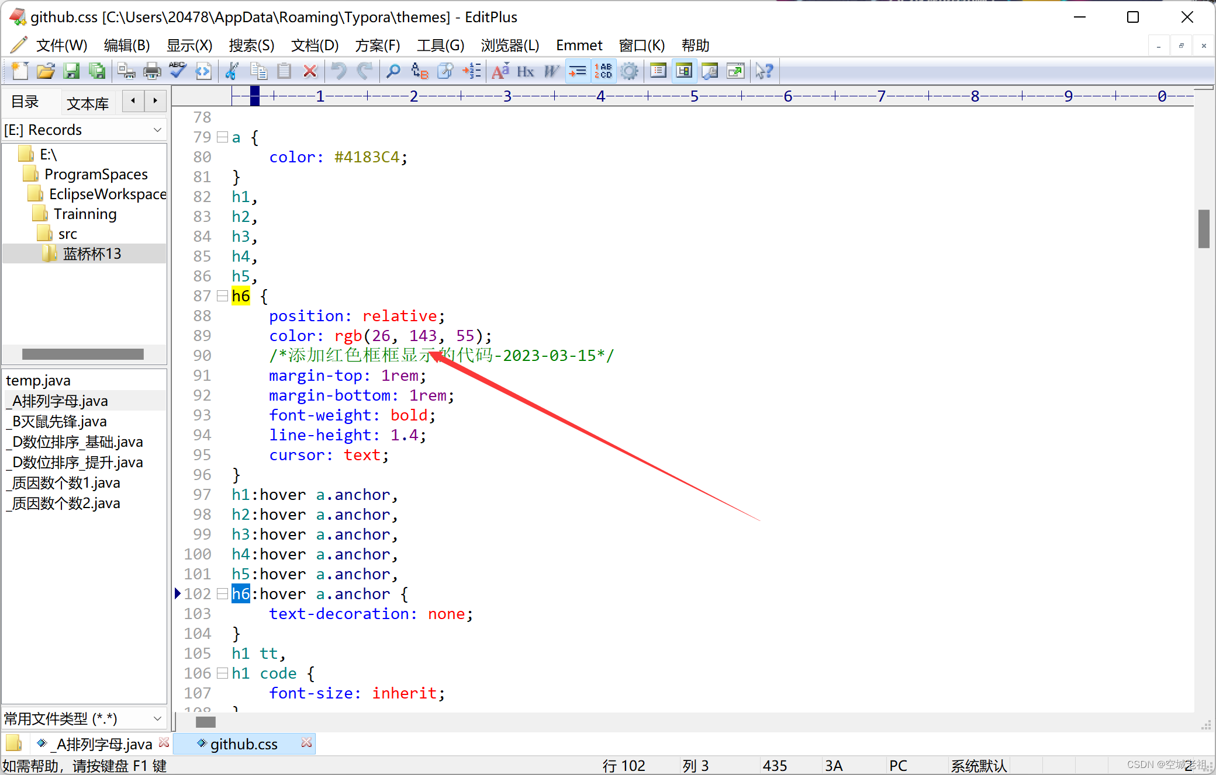Click the Print icon in toolbar
This screenshot has height=775, width=1216.
point(152,71)
